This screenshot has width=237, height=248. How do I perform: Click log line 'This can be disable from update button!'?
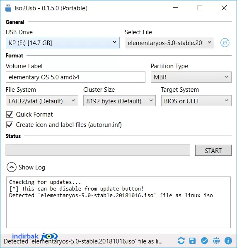pyautogui.click(x=76, y=189)
